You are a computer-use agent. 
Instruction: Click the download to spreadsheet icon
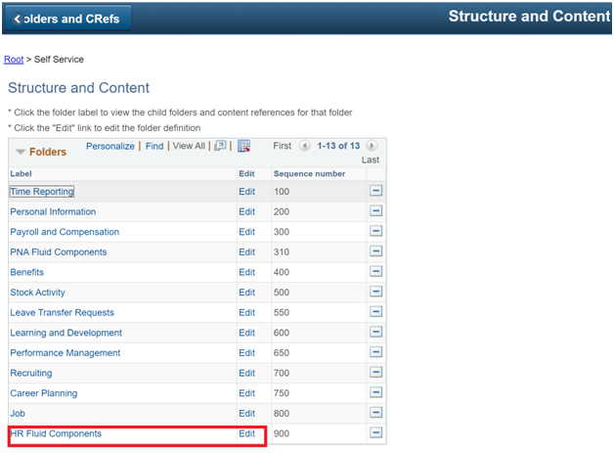(x=244, y=146)
